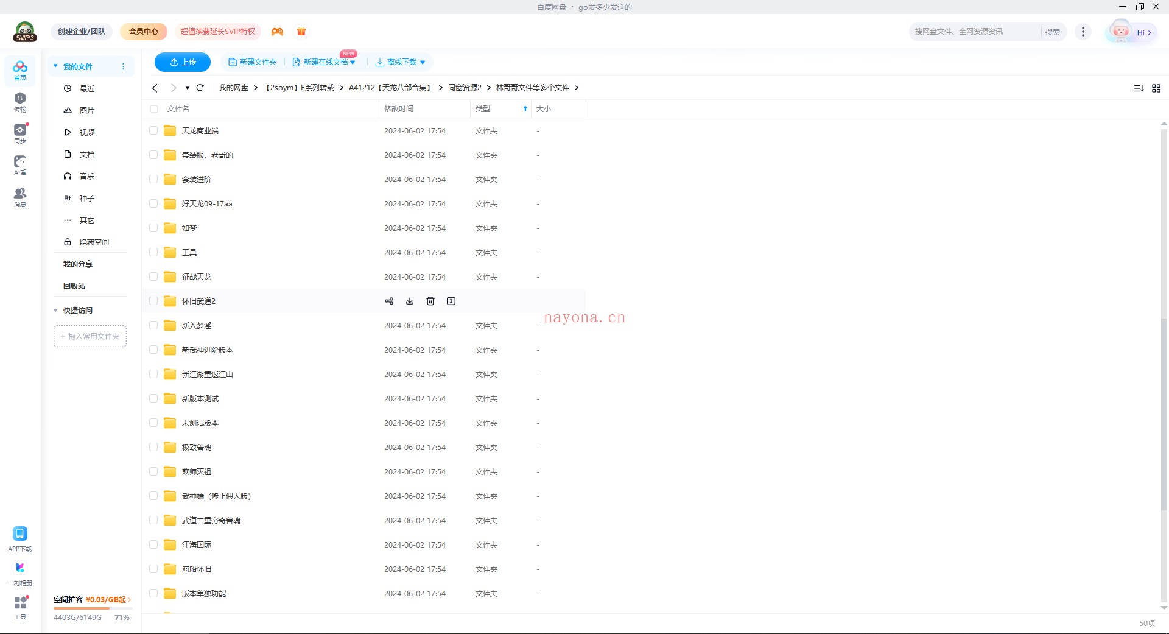
Task: Check the box for 征战天龙
Action: click(153, 276)
